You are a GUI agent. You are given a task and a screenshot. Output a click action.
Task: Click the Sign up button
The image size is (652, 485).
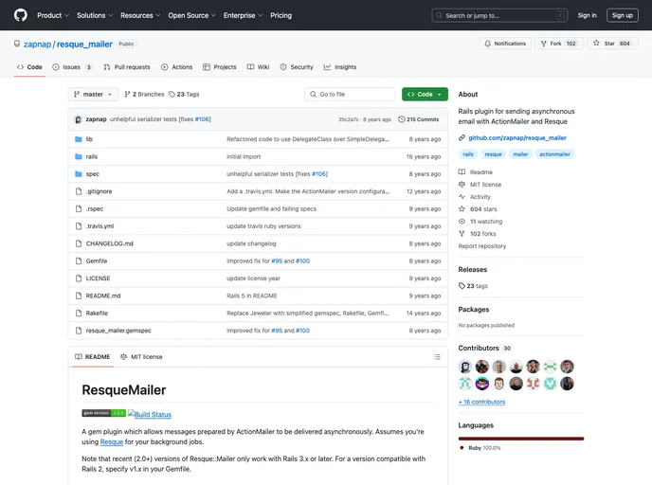tap(622, 15)
